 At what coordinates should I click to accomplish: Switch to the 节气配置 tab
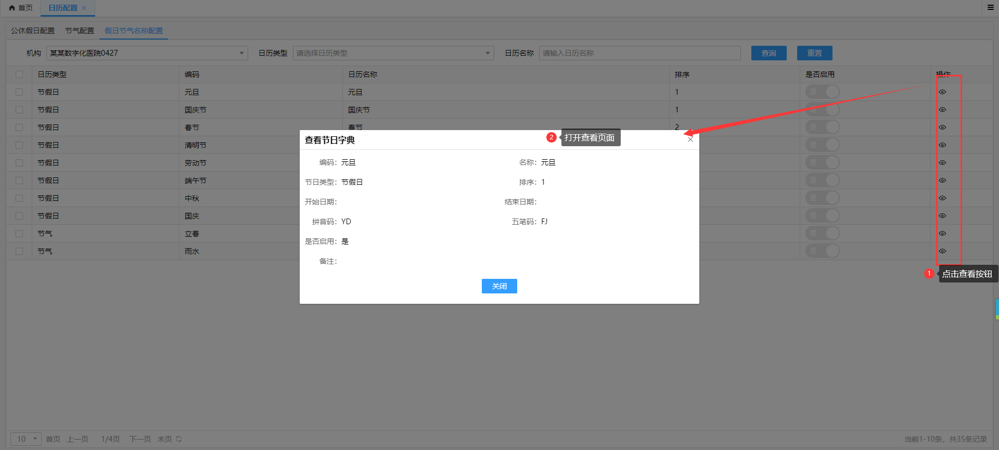pos(80,31)
